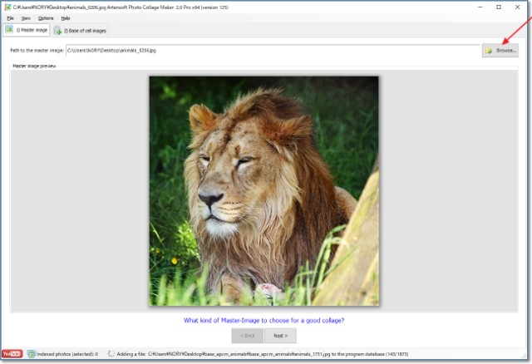Viewport: 532px width, 364px height.
Task: Click the Base of cell images tab icon
Action: click(x=58, y=31)
